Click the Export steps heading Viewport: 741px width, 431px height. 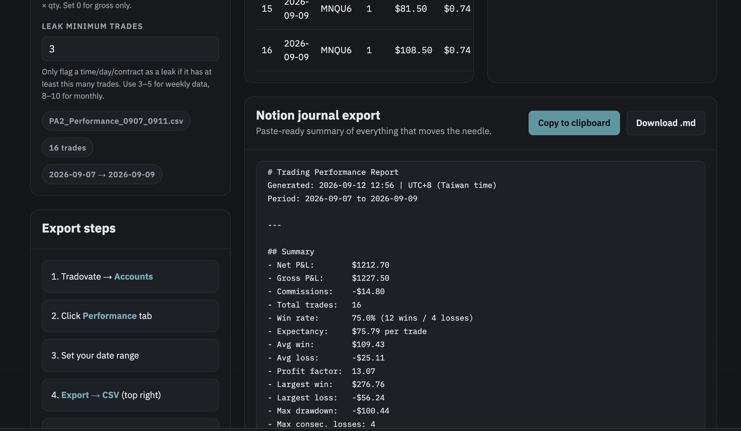click(79, 228)
